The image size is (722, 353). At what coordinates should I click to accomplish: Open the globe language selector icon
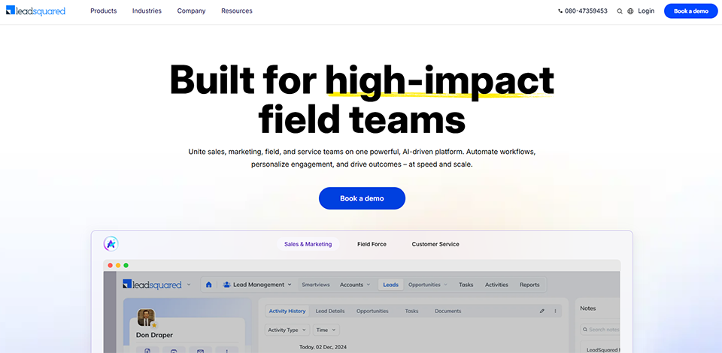(x=630, y=11)
